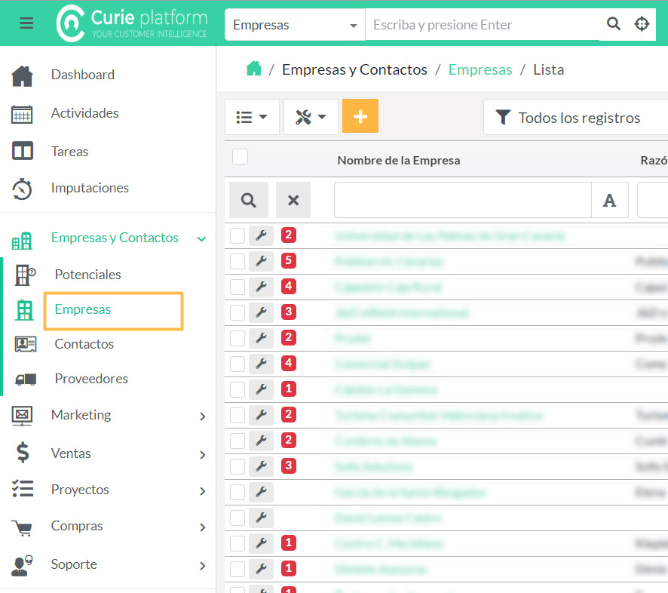Click the wrench icon on first row
This screenshot has width=668, height=593.
click(261, 236)
